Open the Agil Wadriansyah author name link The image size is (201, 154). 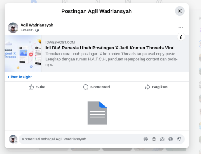[x=37, y=25]
